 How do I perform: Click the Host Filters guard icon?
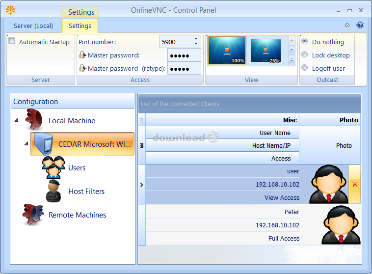click(53, 191)
